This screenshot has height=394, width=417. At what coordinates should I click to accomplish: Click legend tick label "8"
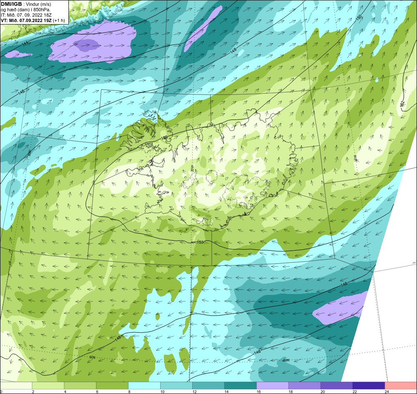pyautogui.click(x=129, y=392)
